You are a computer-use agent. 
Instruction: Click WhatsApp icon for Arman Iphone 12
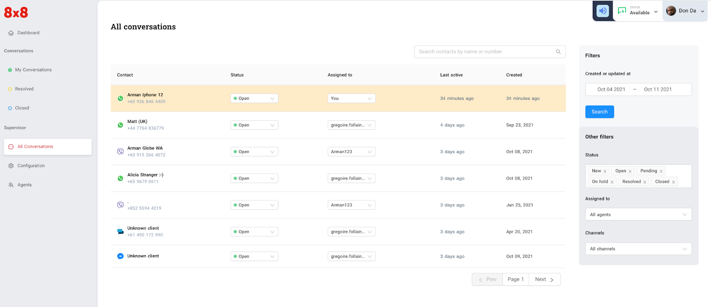pyautogui.click(x=120, y=98)
